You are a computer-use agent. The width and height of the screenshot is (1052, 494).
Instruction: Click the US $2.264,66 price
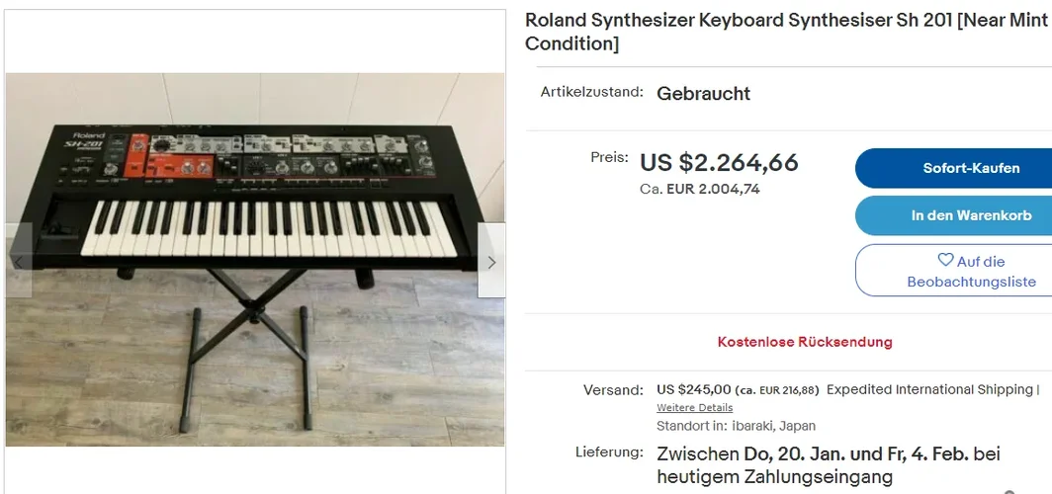coord(719,163)
